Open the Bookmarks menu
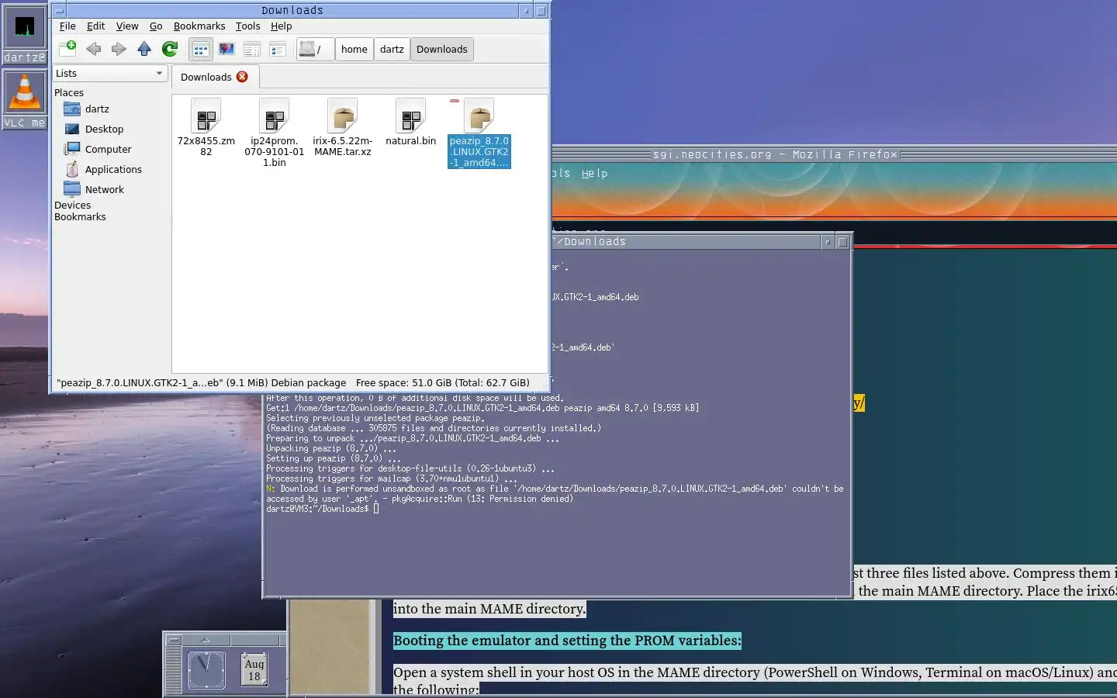The width and height of the screenshot is (1117, 698). (199, 26)
